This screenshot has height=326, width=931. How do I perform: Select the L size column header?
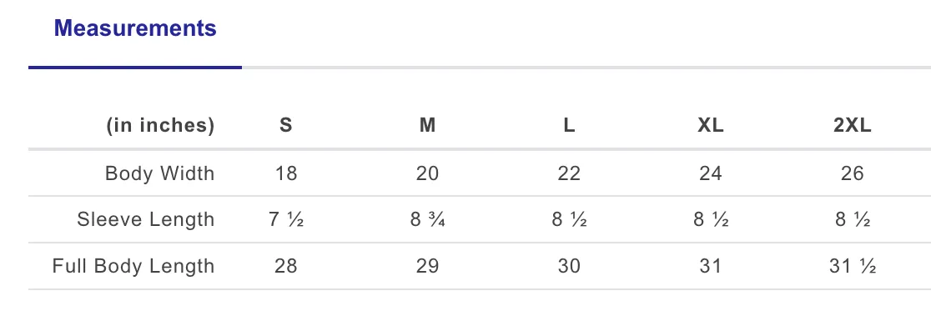569,125
